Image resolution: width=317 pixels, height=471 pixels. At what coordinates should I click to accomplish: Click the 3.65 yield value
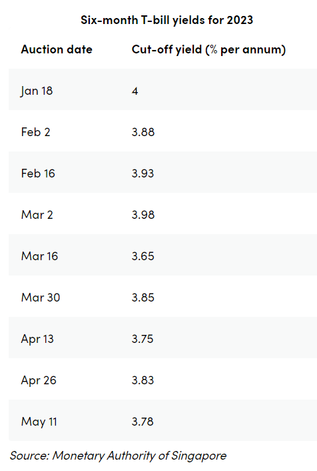pyautogui.click(x=143, y=256)
